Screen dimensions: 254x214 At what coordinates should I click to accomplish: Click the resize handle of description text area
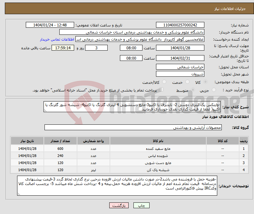click(x=45, y=111)
